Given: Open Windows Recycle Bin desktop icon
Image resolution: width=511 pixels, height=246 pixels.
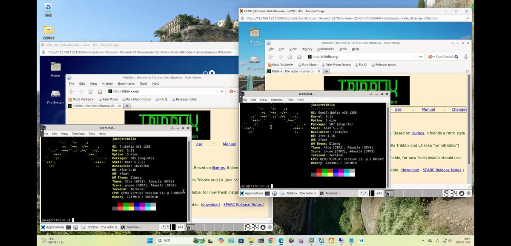Looking at the screenshot, I should 48,8.
